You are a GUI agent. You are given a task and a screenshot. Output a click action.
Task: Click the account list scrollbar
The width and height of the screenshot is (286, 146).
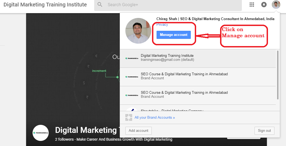pyautogui.click(x=278, y=75)
